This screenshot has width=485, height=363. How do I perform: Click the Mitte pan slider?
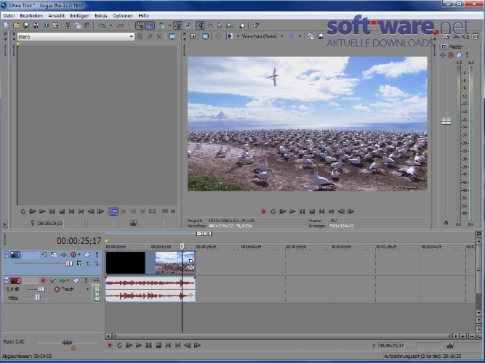[37, 298]
